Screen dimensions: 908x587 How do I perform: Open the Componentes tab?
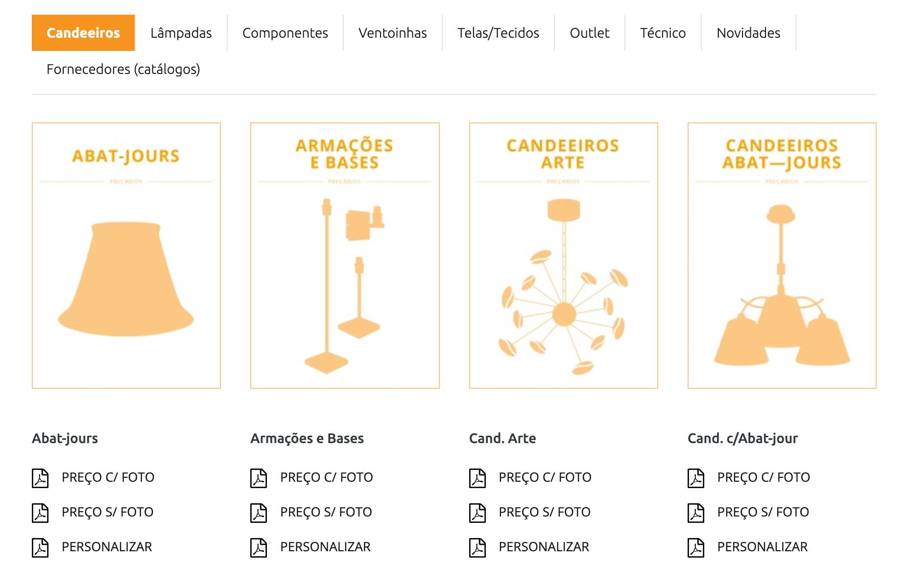[285, 33]
